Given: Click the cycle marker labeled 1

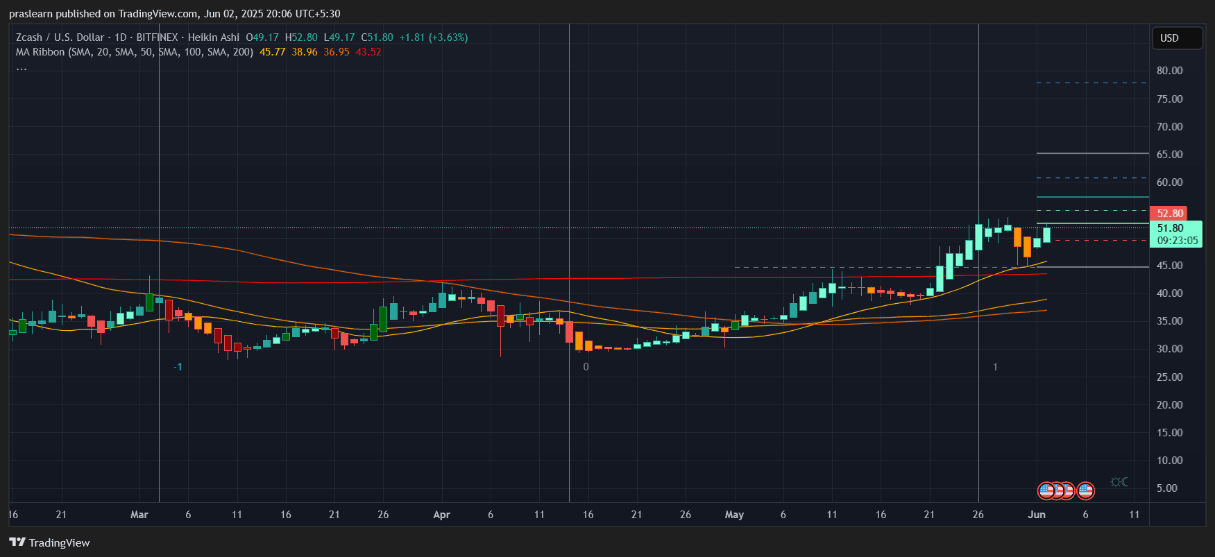Looking at the screenshot, I should point(995,367).
